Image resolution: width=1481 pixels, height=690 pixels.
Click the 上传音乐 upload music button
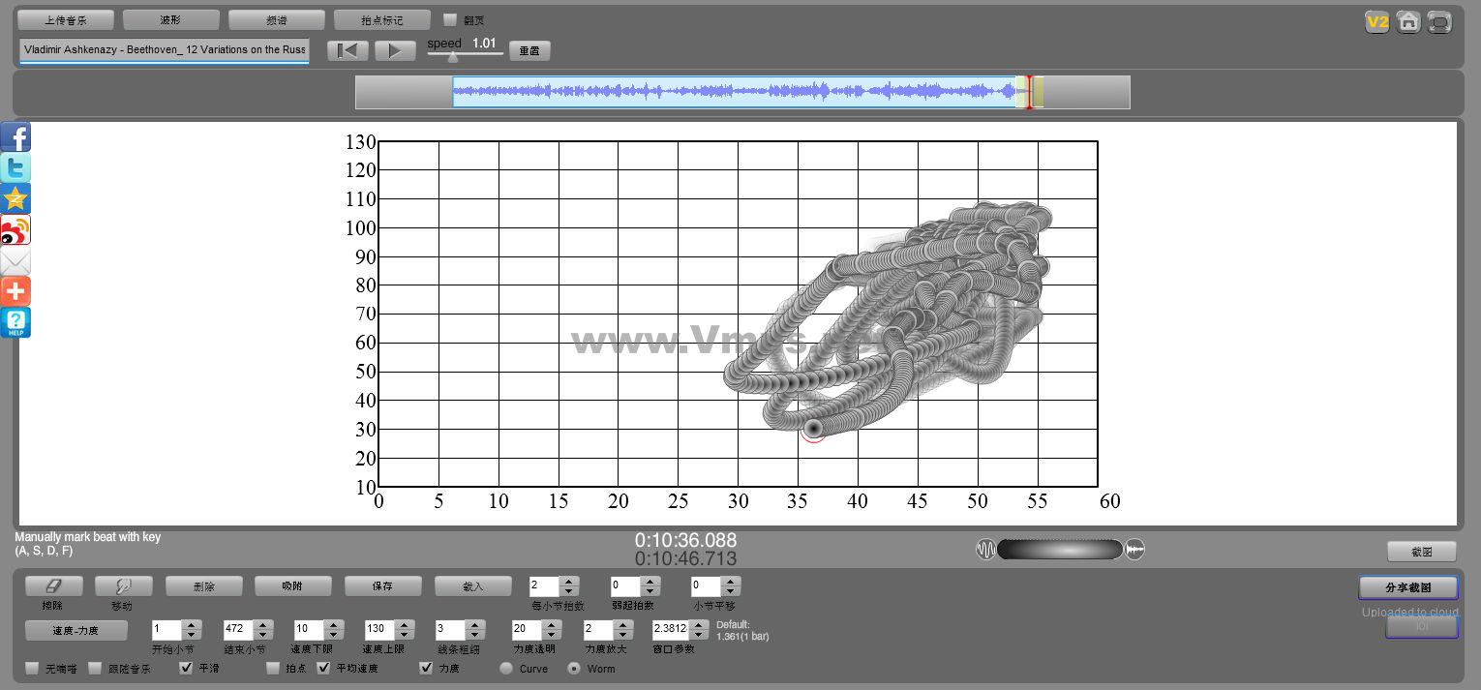[66, 19]
